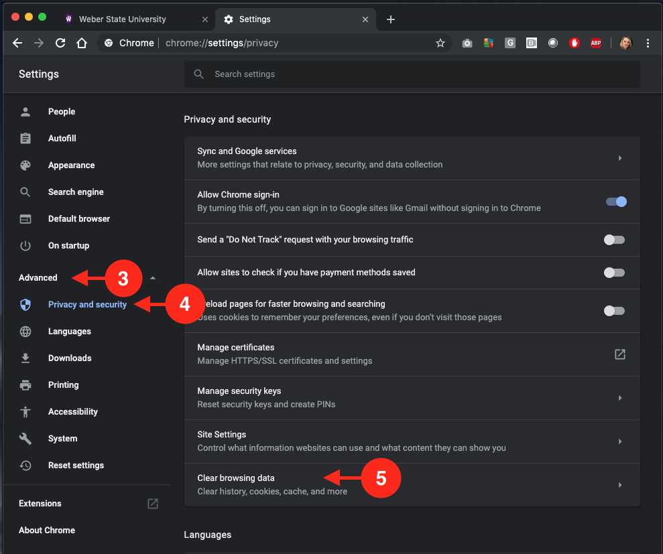Viewport: 663px width, 554px height.
Task: Click the Search settings field
Action: click(x=412, y=74)
